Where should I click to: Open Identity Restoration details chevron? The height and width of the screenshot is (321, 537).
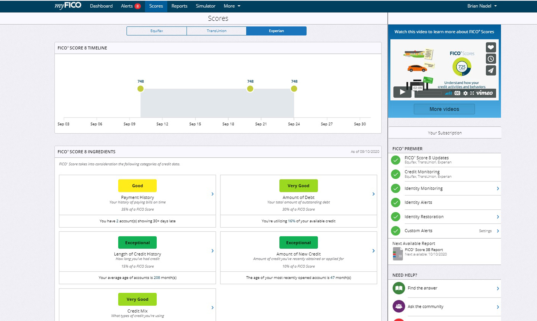pos(498,217)
